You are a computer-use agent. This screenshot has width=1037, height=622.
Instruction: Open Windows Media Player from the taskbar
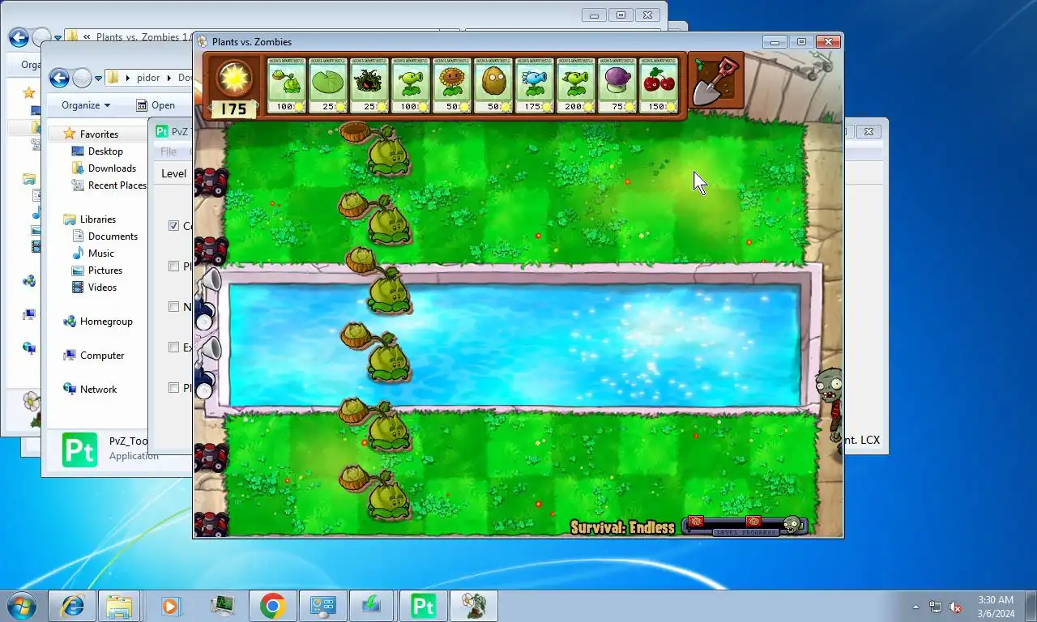pos(172,606)
